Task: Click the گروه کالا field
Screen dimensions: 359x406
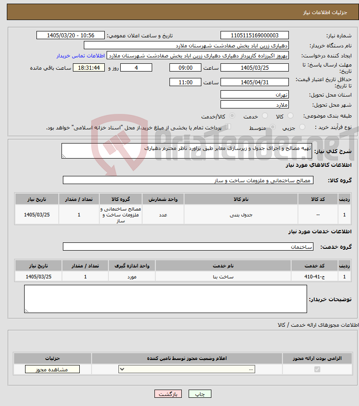Action: (x=188, y=180)
